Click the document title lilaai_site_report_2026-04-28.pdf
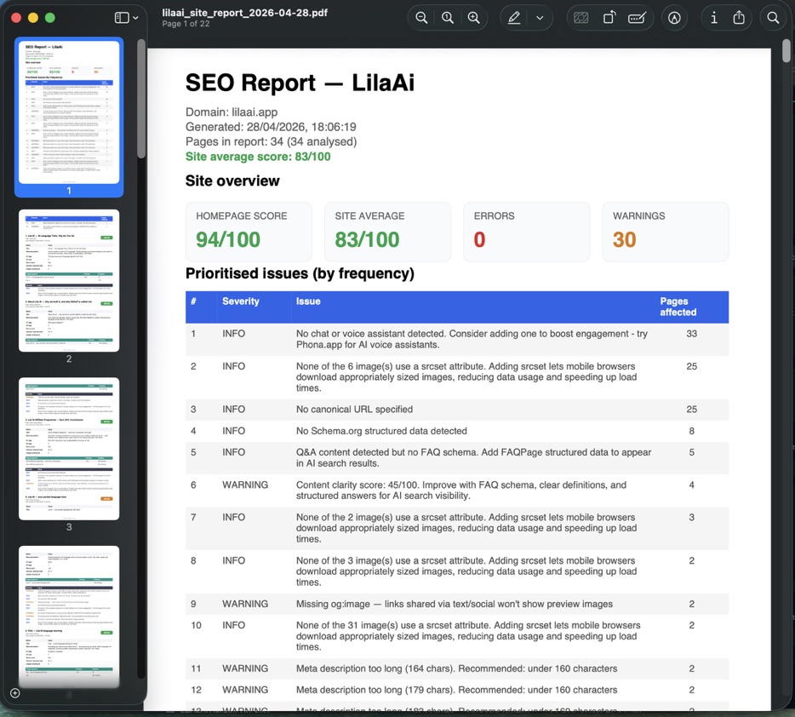The width and height of the screenshot is (795, 717). 245,13
